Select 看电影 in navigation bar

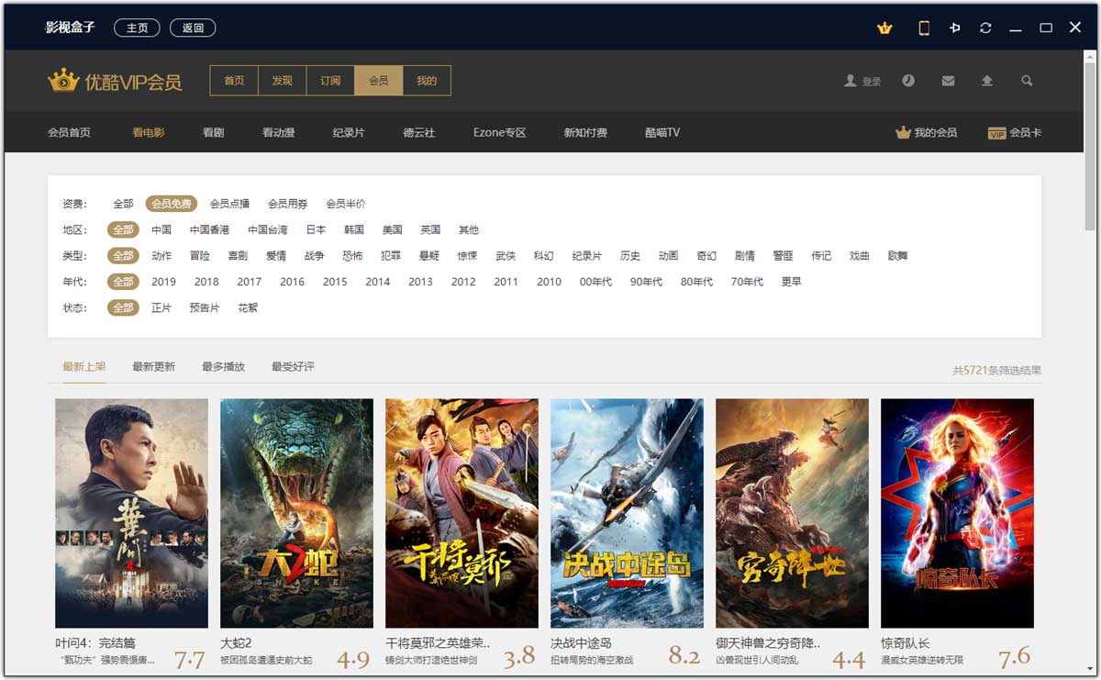149,132
